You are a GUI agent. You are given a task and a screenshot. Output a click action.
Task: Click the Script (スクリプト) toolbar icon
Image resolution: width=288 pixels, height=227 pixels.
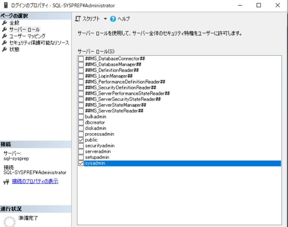pos(78,19)
